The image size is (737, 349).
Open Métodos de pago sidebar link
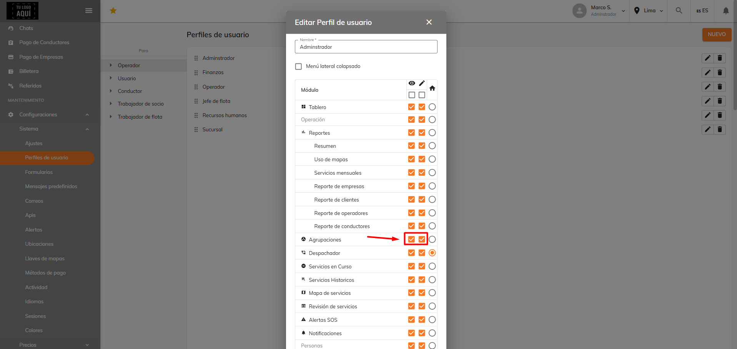(x=45, y=273)
